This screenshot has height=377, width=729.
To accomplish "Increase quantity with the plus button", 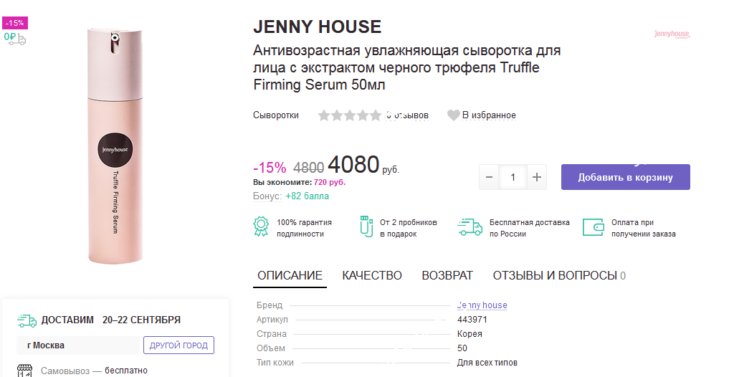I will [x=537, y=177].
